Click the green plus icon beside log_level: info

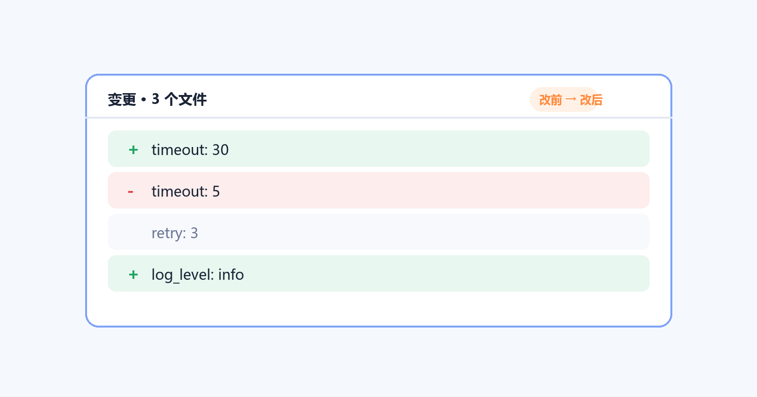coord(133,275)
